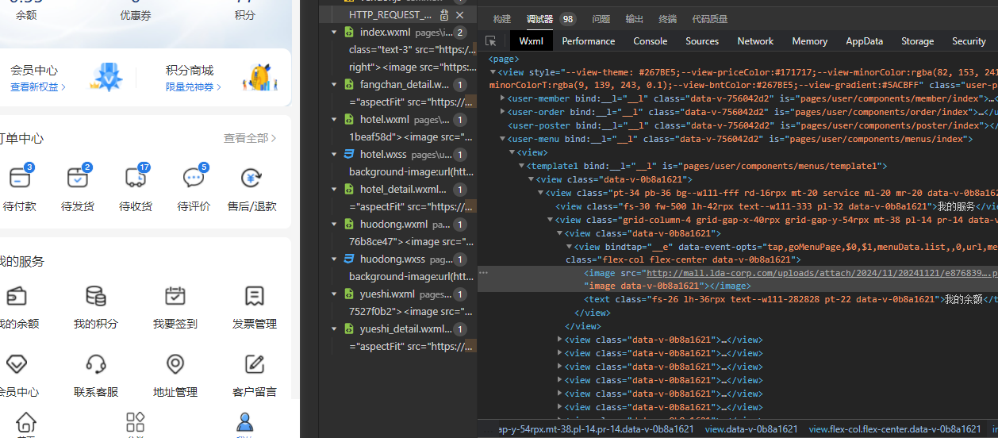
Task: Tap the 联系客服 headset icon
Action: [96, 365]
